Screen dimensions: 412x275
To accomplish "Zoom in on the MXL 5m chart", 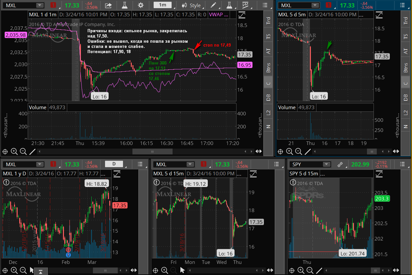I will 289,151.
